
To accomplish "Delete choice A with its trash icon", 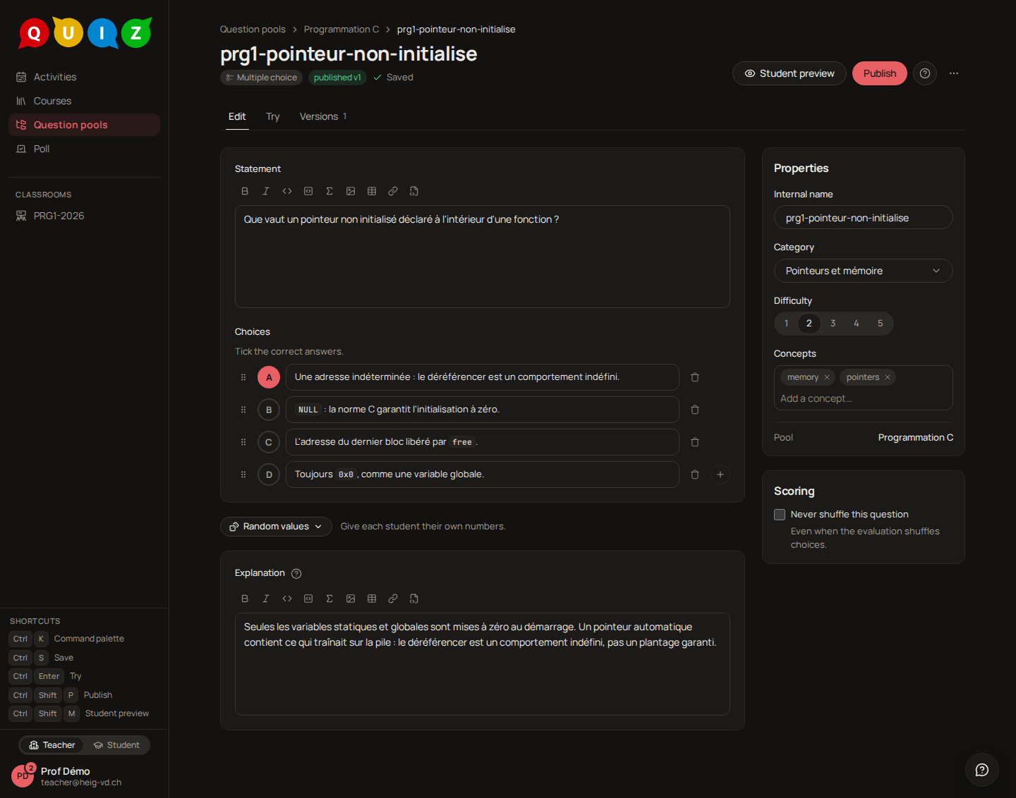I will 695,377.
